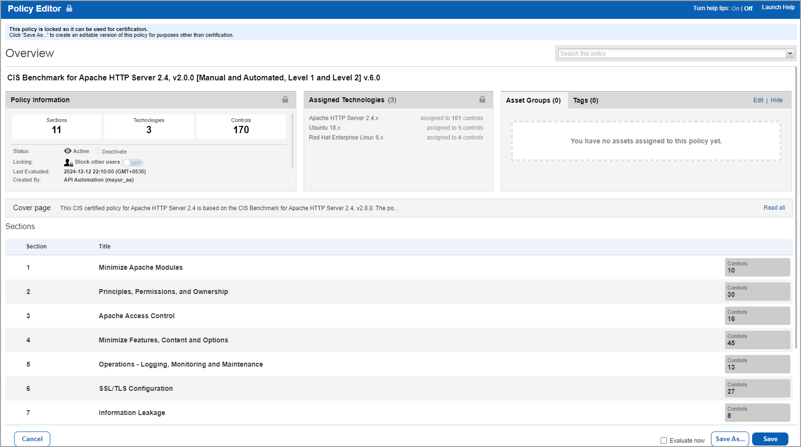
Task: Click Deactivate policy link
Action: pyautogui.click(x=114, y=152)
